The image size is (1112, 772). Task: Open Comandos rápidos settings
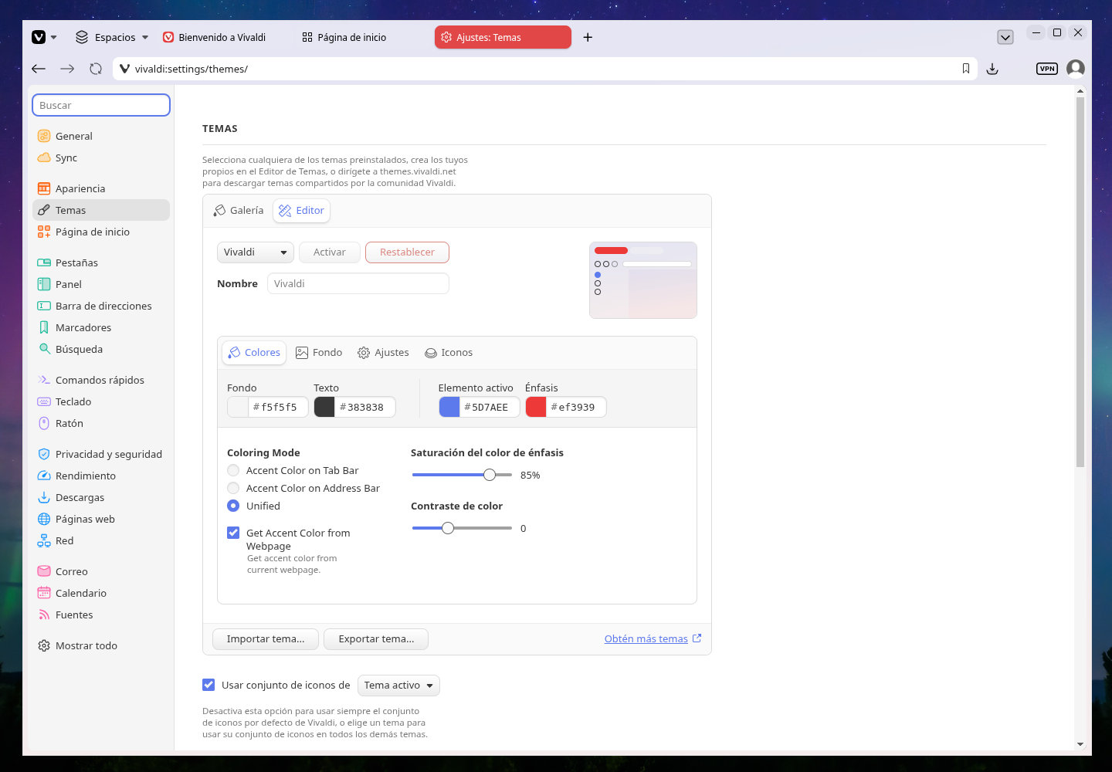101,380
